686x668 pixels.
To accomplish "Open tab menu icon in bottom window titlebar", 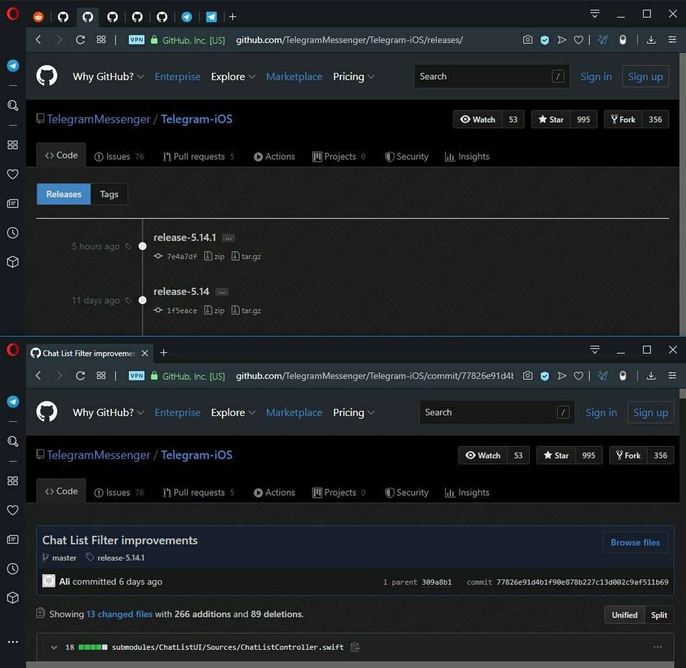I will coord(595,350).
